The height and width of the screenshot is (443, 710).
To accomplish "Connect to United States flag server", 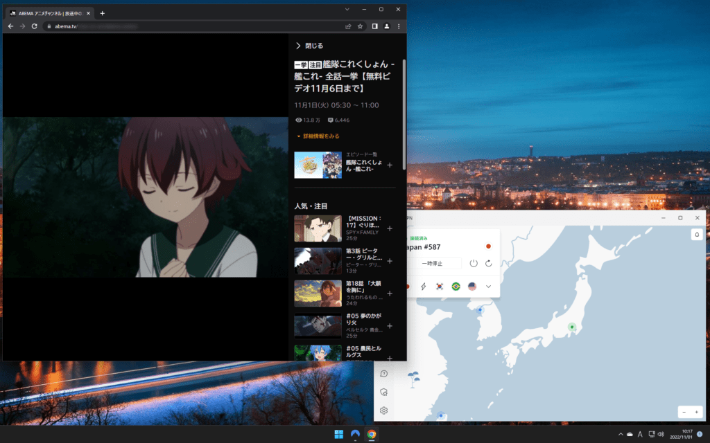I will click(471, 286).
